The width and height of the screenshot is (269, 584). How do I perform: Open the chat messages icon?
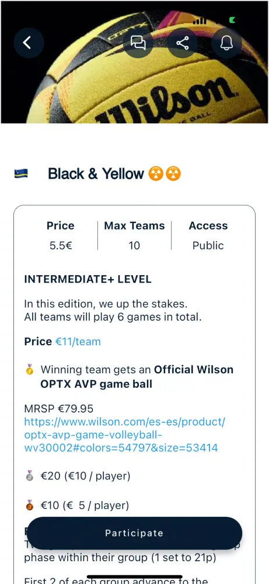[138, 43]
